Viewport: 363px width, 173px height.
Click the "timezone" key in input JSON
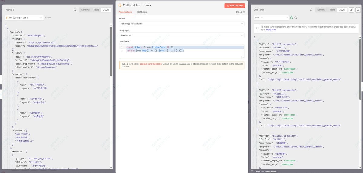point(18,35)
